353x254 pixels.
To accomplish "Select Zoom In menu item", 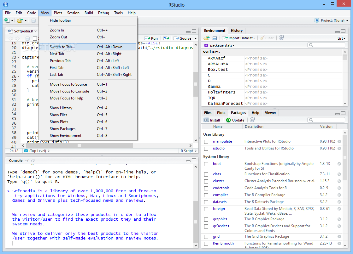I will tap(88, 30).
